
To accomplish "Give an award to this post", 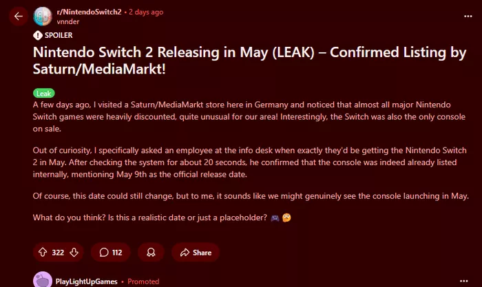I will click(151, 253).
